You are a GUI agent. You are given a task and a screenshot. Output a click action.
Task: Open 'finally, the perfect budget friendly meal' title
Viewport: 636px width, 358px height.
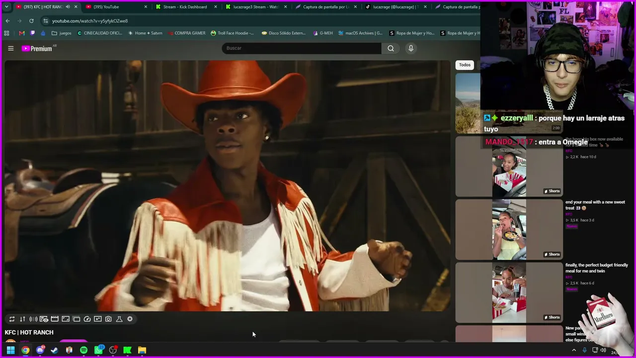click(597, 268)
